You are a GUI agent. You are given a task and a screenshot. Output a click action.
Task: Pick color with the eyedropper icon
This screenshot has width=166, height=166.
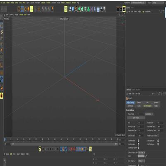(x=146, y=156)
